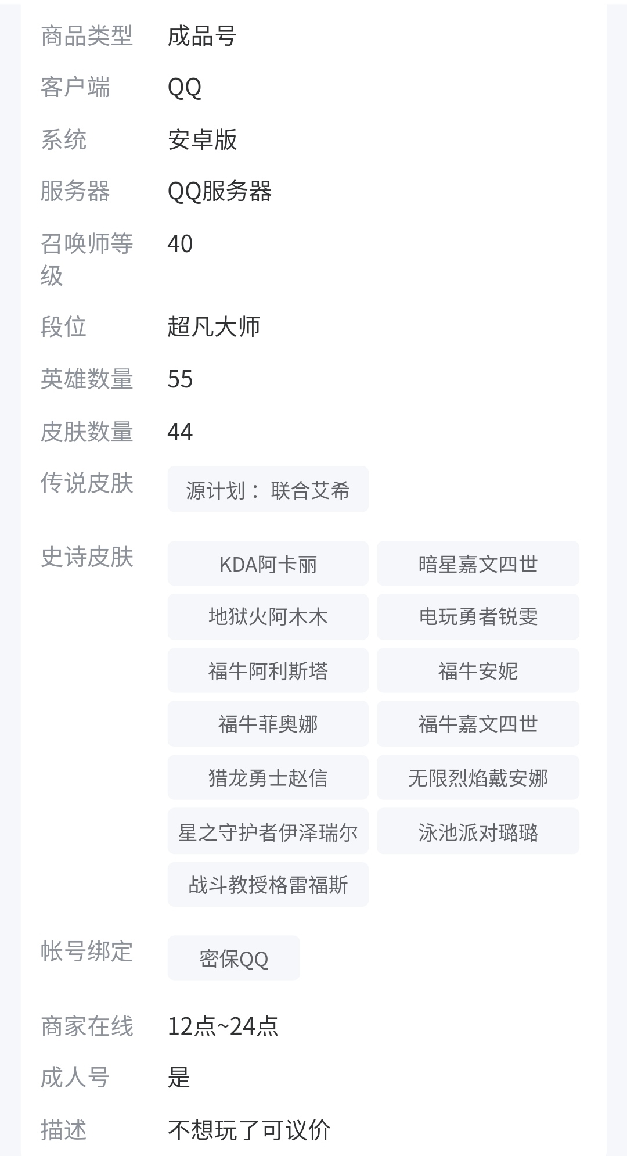Click the 成品号 product type value

tap(201, 37)
